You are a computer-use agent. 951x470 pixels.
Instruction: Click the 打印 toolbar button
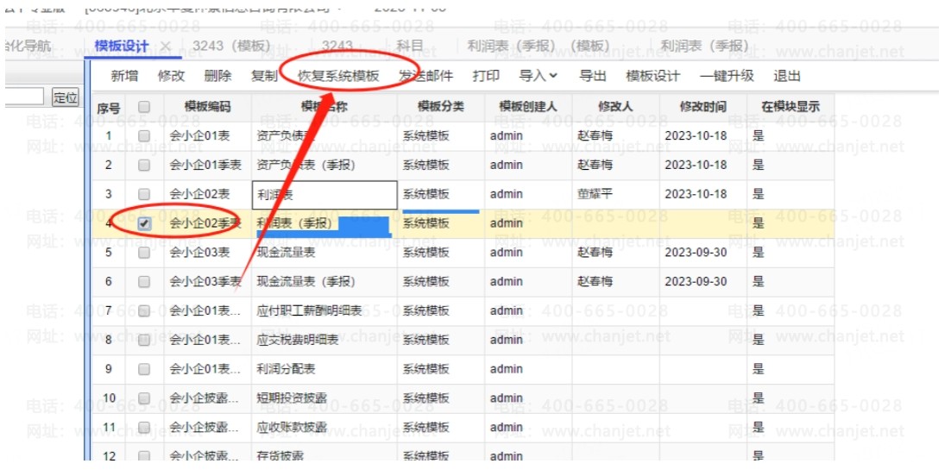pyautogui.click(x=486, y=76)
